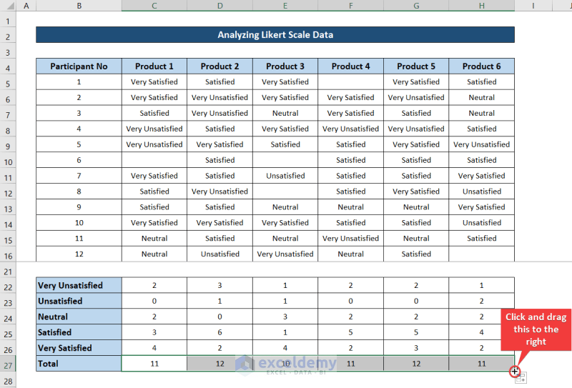This screenshot has height=388, width=572.
Task: Select Product 6 total cell showing 11
Action: point(481,364)
